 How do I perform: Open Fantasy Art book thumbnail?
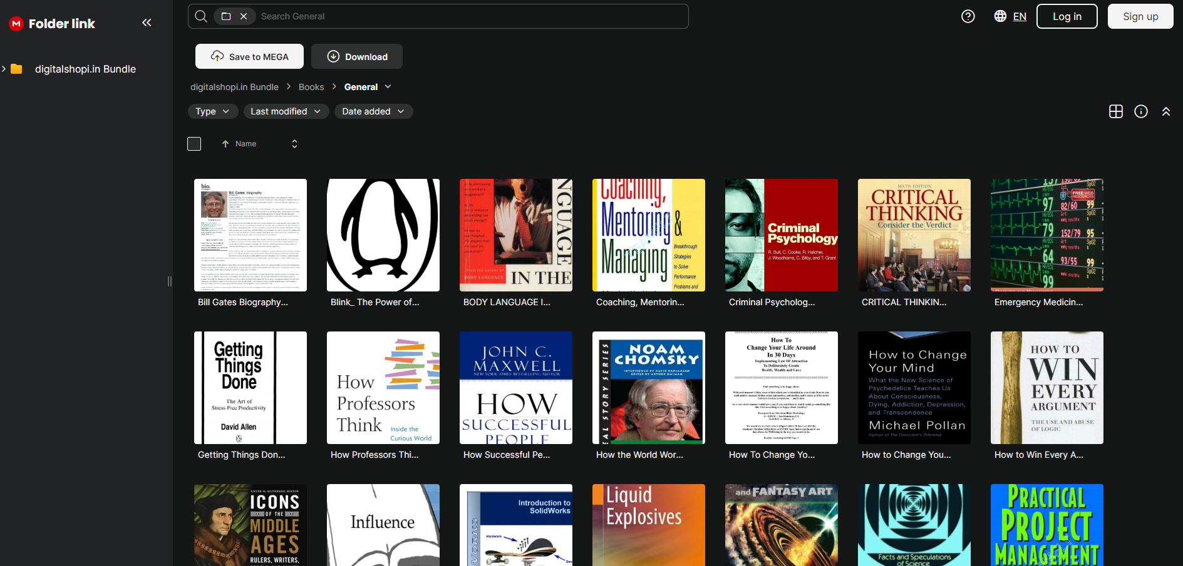click(782, 525)
